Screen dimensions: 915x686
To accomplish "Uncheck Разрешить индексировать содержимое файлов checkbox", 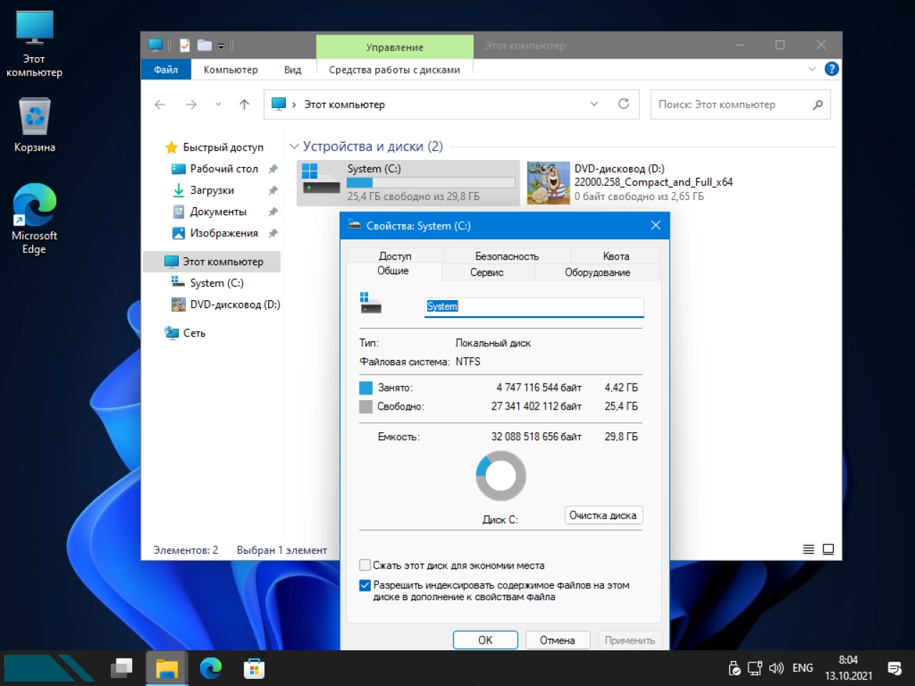I will click(365, 585).
